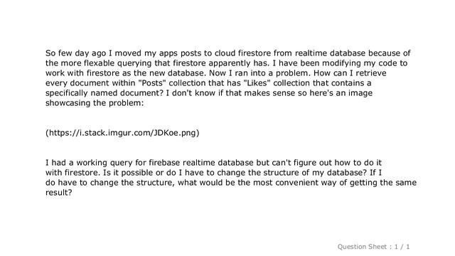Click the sentence "Now I ran into a problem."
This screenshot has height=256, width=455.
click(260, 73)
